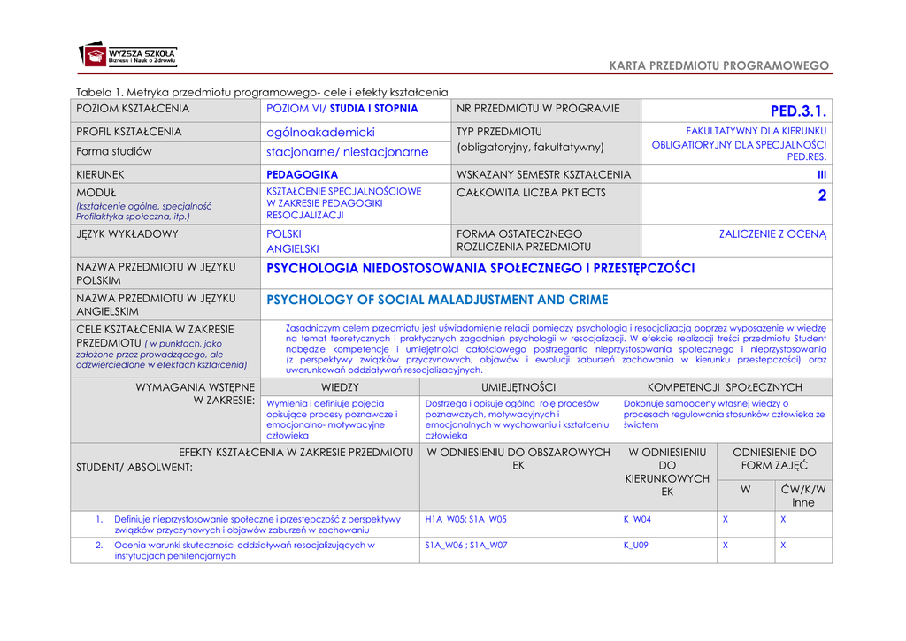The image size is (906, 641).
Task: Click the Wyższa Szkoła logo
Action: (x=127, y=56)
